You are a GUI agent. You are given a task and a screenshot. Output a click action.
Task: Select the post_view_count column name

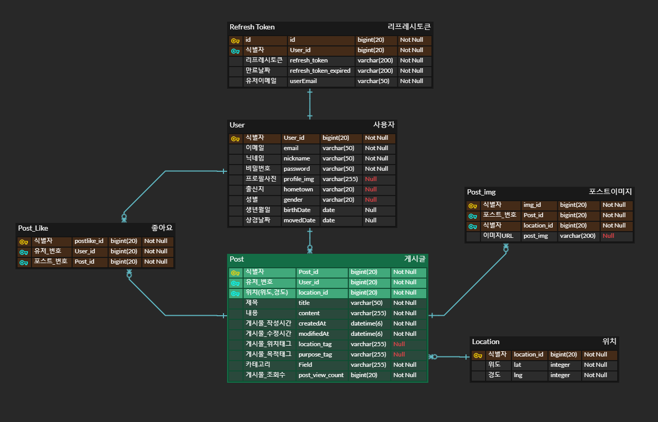click(321, 375)
